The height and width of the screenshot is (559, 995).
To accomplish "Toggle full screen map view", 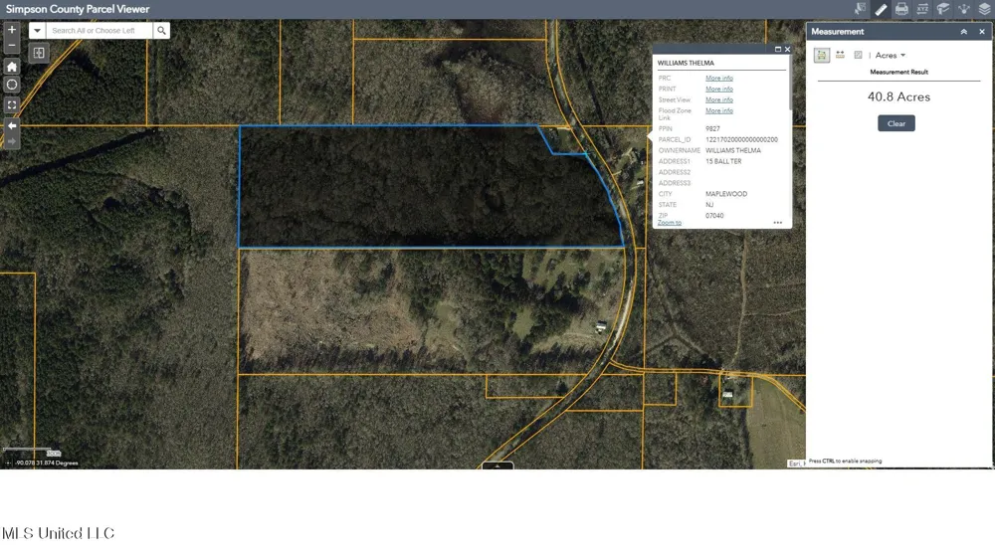I will 11,104.
